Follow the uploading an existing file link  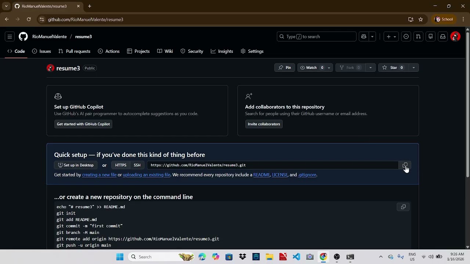pyautogui.click(x=147, y=175)
